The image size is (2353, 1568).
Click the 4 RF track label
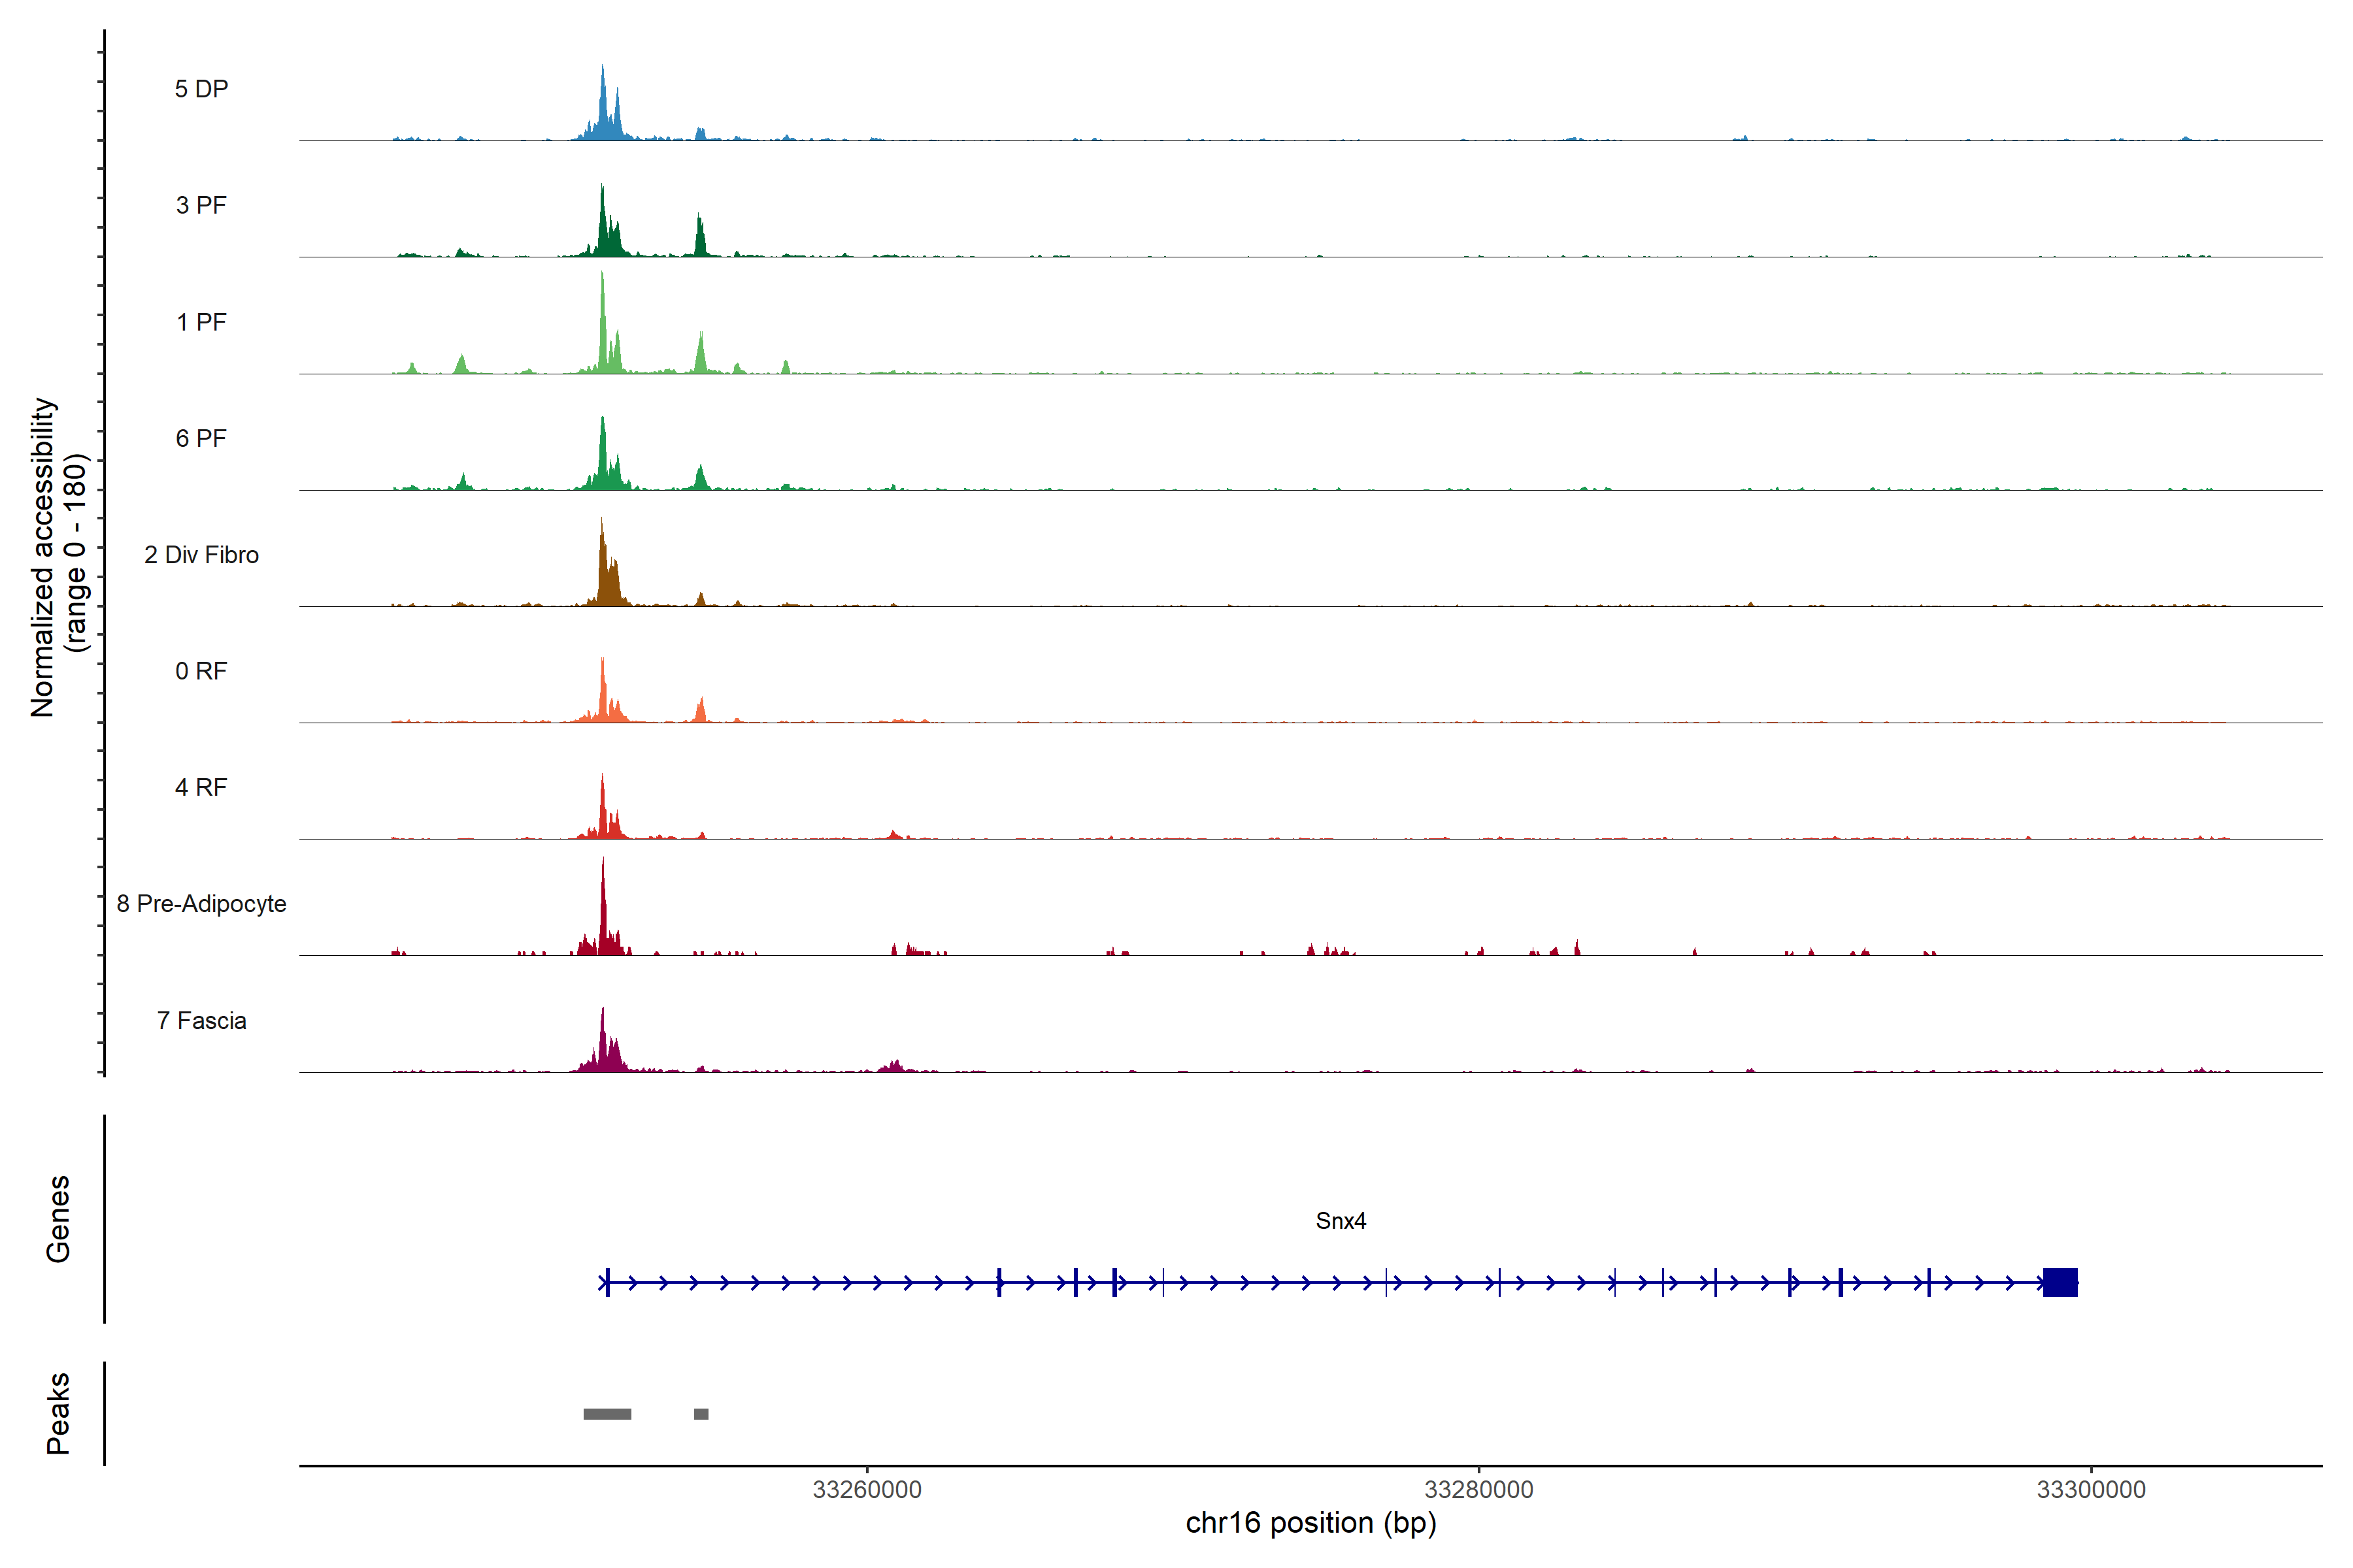(201, 787)
